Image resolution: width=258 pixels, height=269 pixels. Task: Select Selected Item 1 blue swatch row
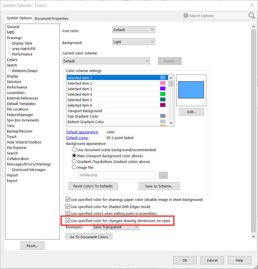117,78
